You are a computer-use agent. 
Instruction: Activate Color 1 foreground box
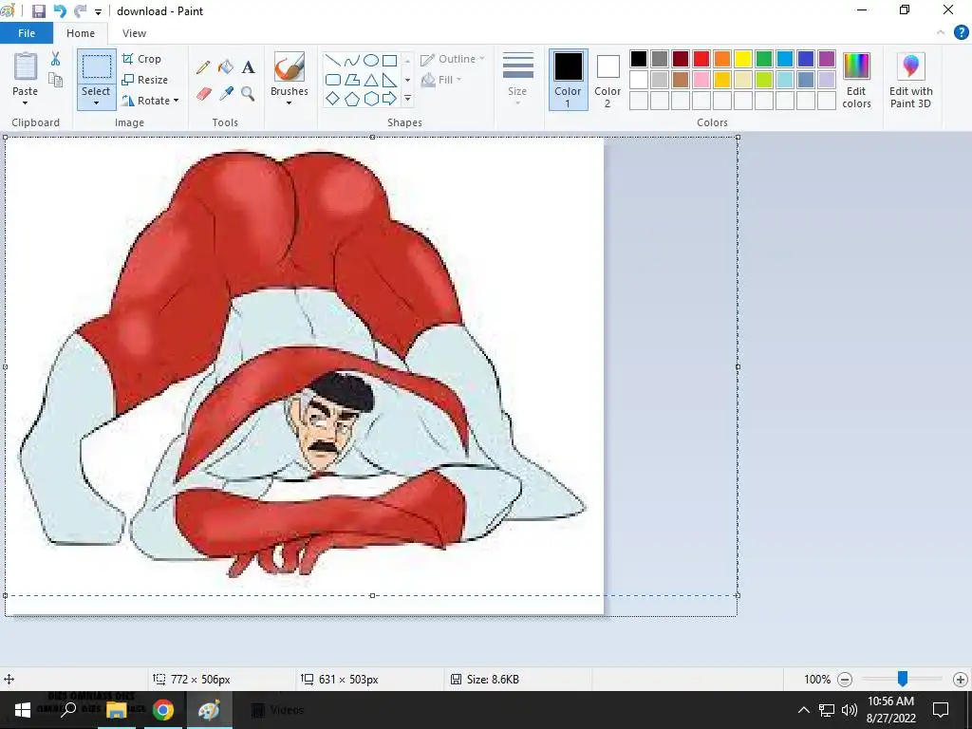point(568,80)
